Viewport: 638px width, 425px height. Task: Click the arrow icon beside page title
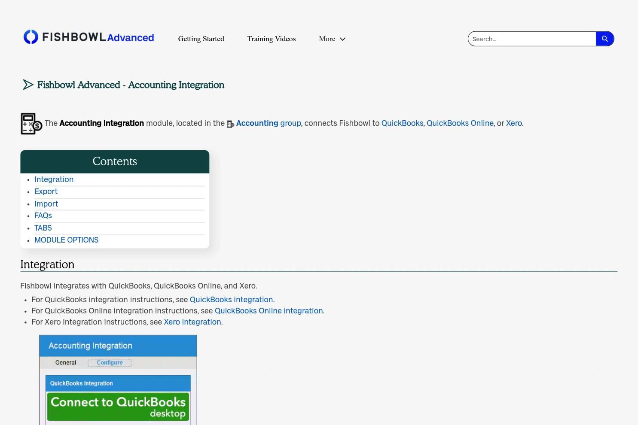click(28, 85)
